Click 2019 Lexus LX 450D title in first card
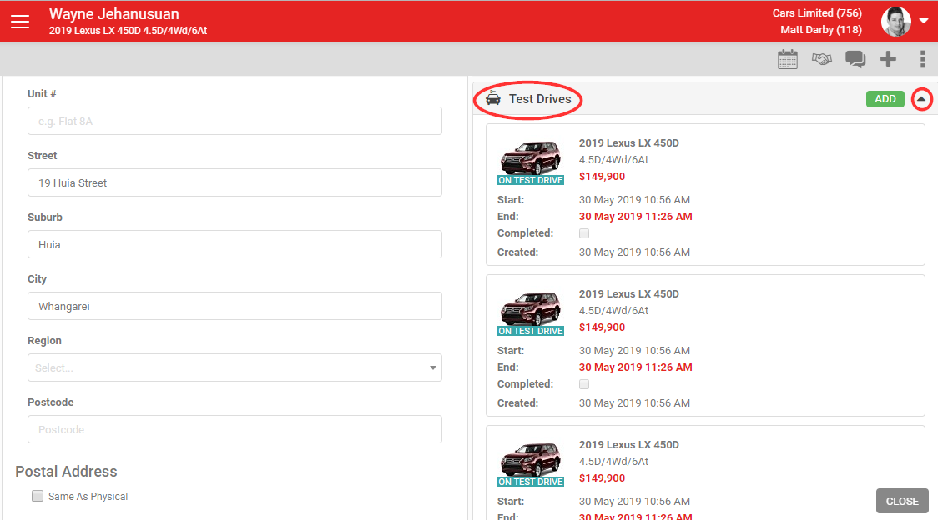Viewport: 938px width, 520px height. click(x=628, y=142)
